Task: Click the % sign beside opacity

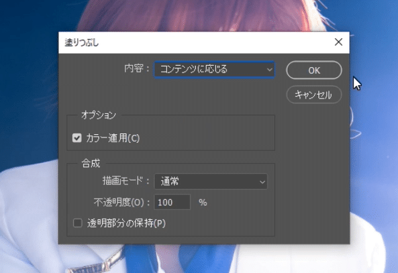Action: pos(203,203)
